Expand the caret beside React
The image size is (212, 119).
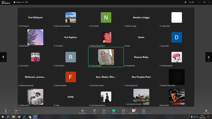tap(107, 110)
